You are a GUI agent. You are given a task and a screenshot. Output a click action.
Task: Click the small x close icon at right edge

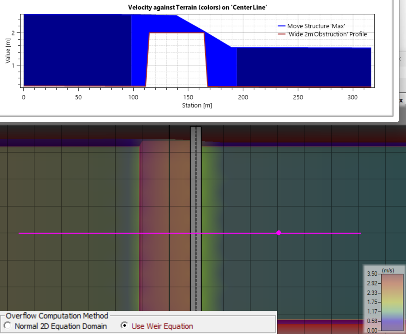(401, 100)
